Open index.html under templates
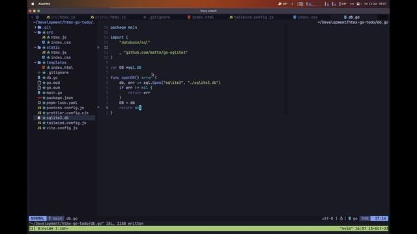 62,68
